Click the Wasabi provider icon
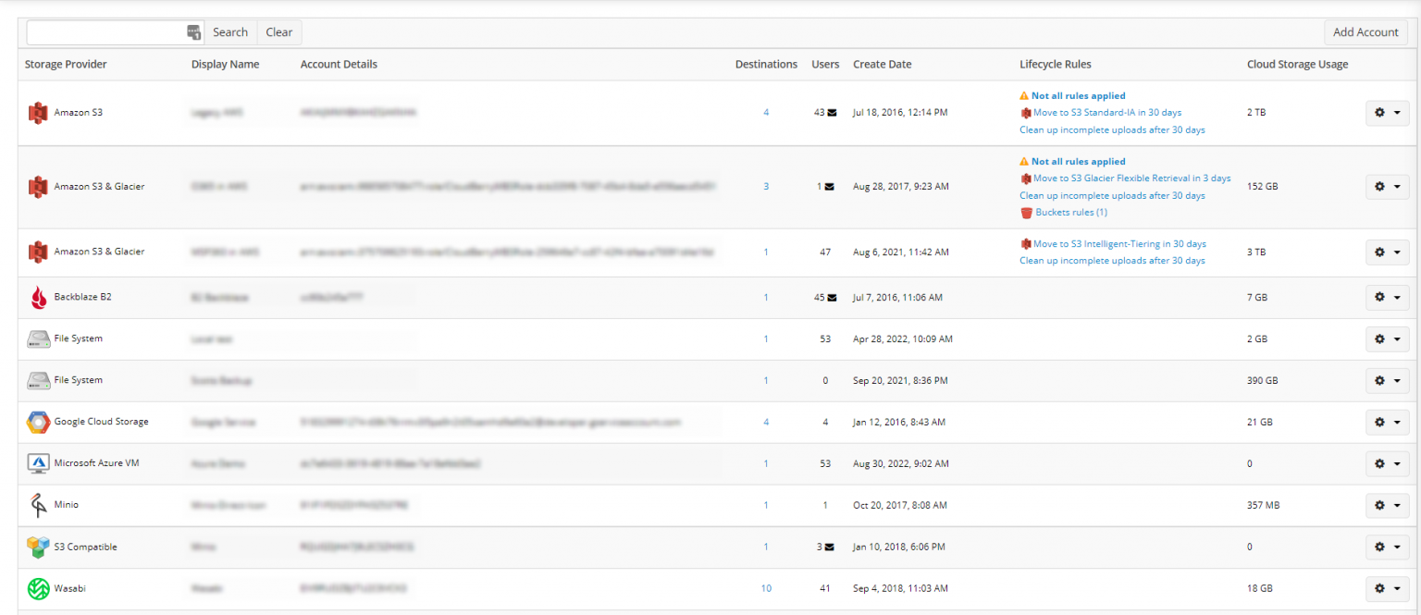1421x615 pixels. tap(38, 588)
